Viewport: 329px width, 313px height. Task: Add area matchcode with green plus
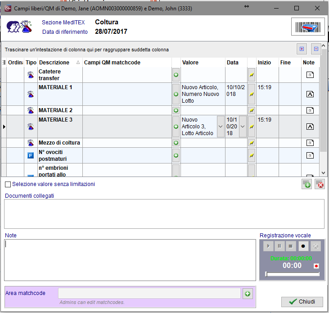[x=248, y=294]
